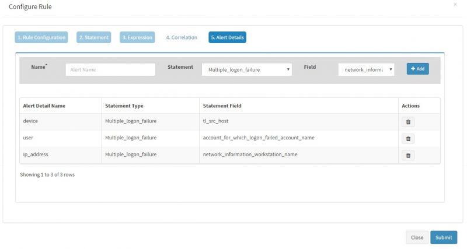The height and width of the screenshot is (249, 467).
Task: Select the 5. Alert Details step
Action: click(x=227, y=37)
